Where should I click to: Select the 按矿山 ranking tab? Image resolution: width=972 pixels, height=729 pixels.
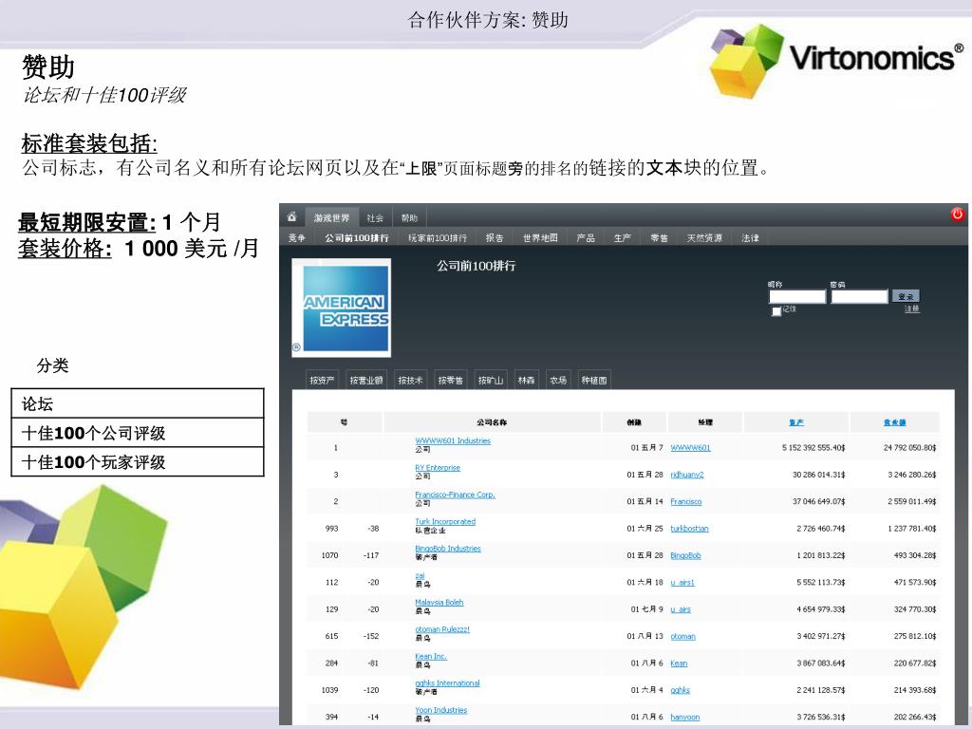pos(491,380)
